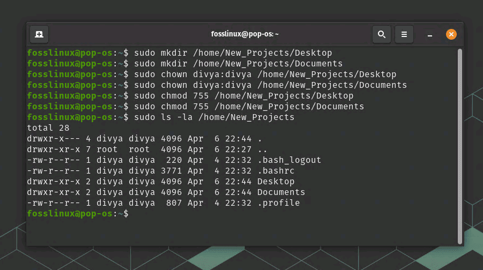Click the file size value '807'
483x270 pixels.
[174, 203]
